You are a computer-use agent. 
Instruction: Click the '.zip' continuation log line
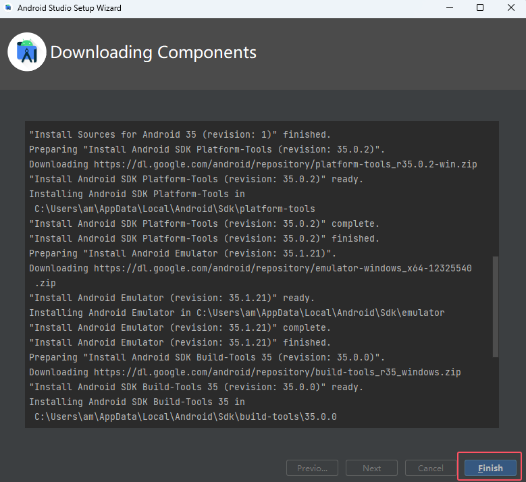tap(45, 283)
